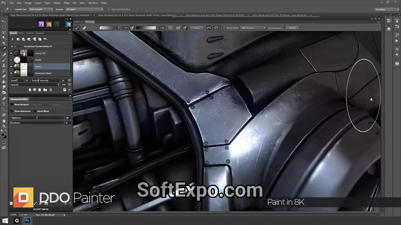Open Windows Start button
This screenshot has height=225, width=401.
click(x=5, y=221)
